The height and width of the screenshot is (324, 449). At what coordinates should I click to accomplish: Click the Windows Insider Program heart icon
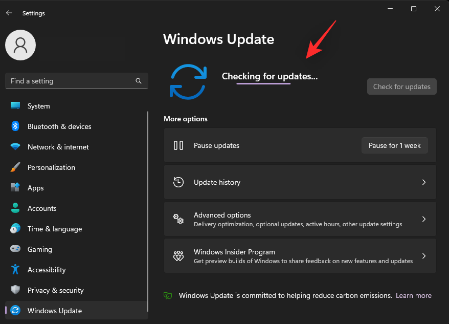click(x=178, y=255)
